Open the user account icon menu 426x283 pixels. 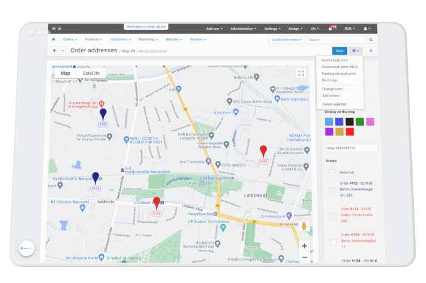[x=367, y=29]
